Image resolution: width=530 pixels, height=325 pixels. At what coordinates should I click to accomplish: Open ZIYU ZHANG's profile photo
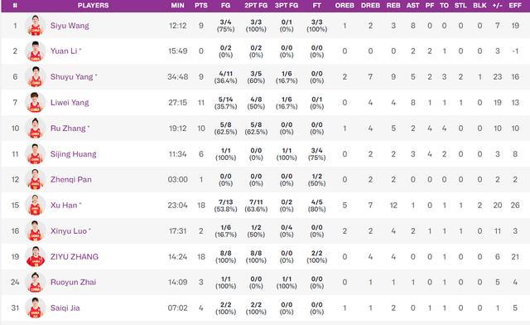point(36,257)
